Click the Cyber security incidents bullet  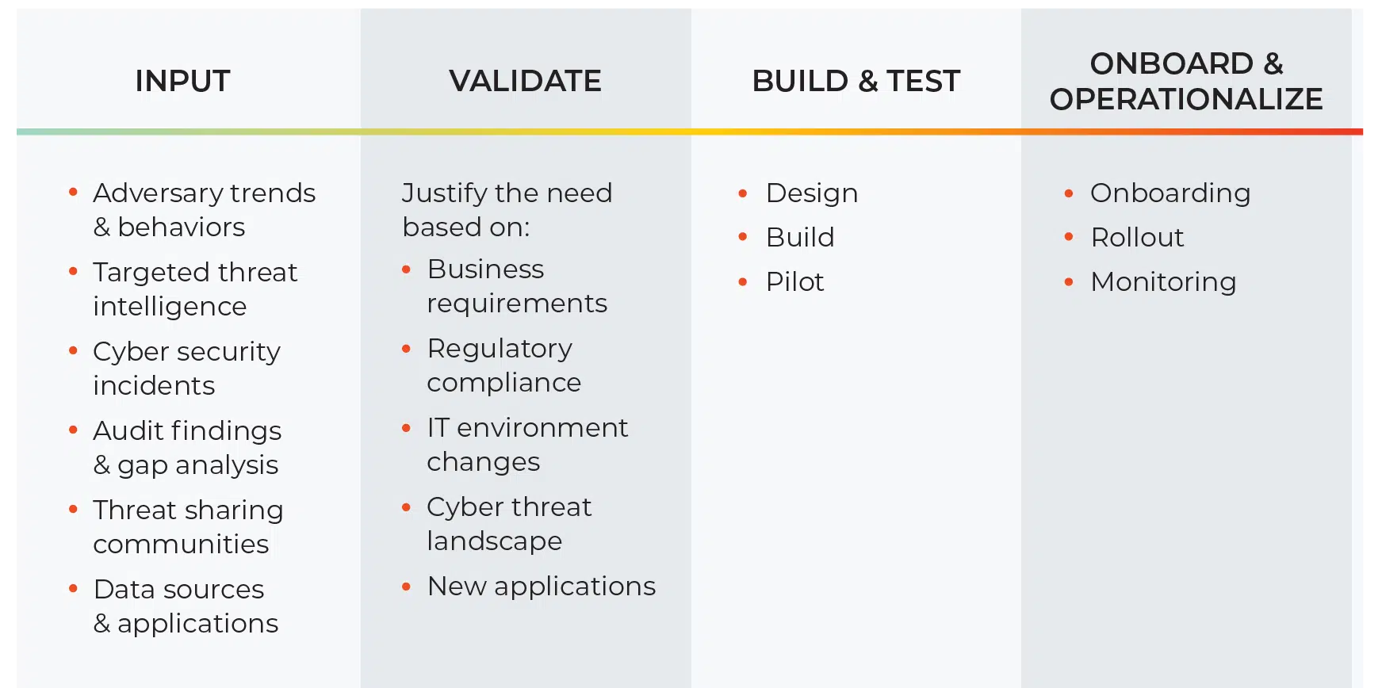tap(186, 369)
